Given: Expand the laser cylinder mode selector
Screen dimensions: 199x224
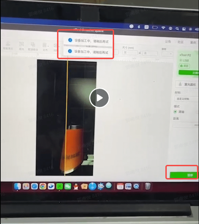Looking at the screenshot, I should [187, 84].
